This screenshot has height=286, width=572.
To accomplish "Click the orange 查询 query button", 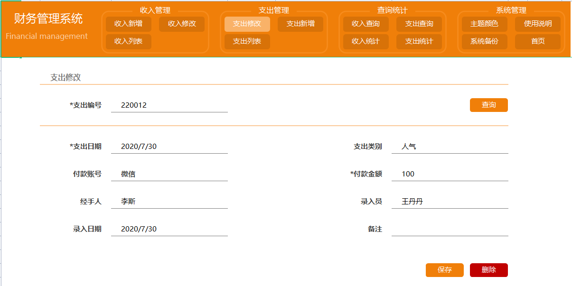I will coord(488,105).
